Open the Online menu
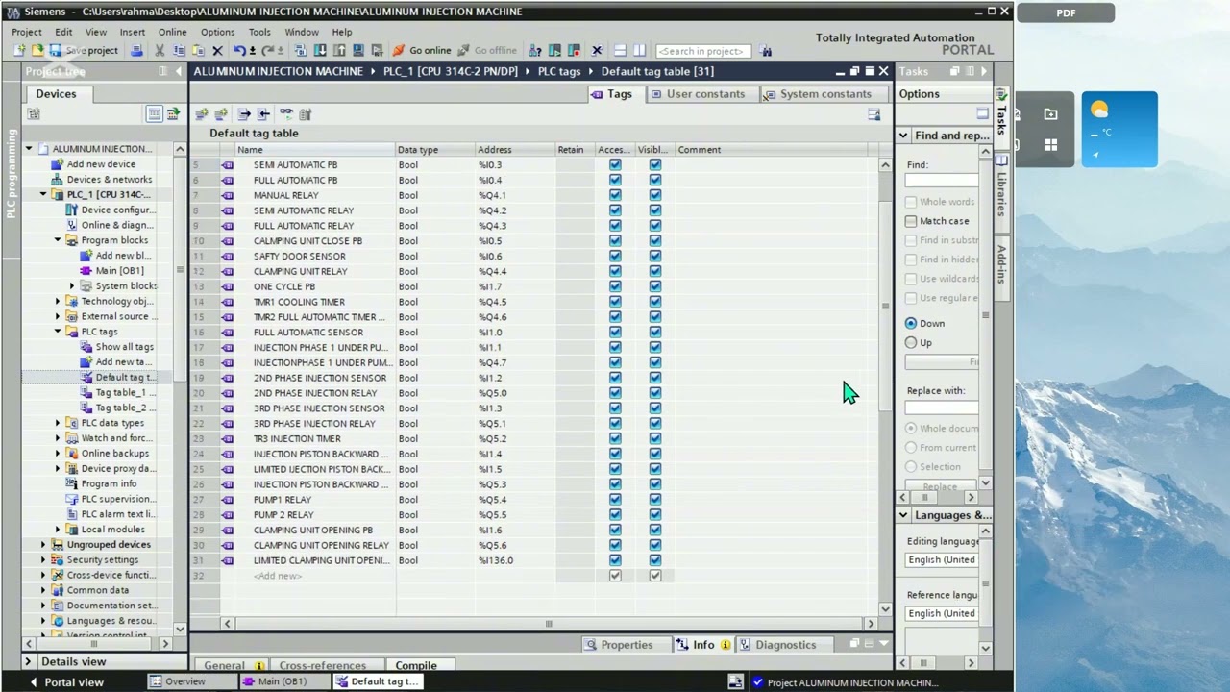The width and height of the screenshot is (1230, 692). (x=172, y=32)
